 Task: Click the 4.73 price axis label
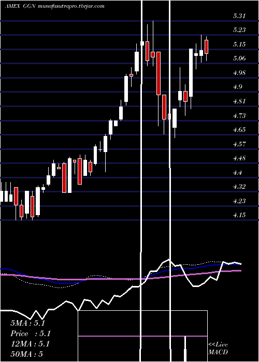(239, 115)
